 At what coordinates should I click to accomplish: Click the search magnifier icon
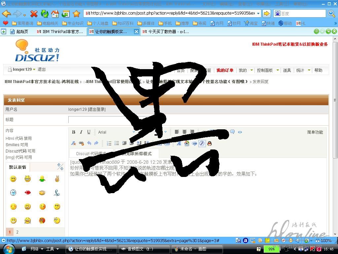331,13
